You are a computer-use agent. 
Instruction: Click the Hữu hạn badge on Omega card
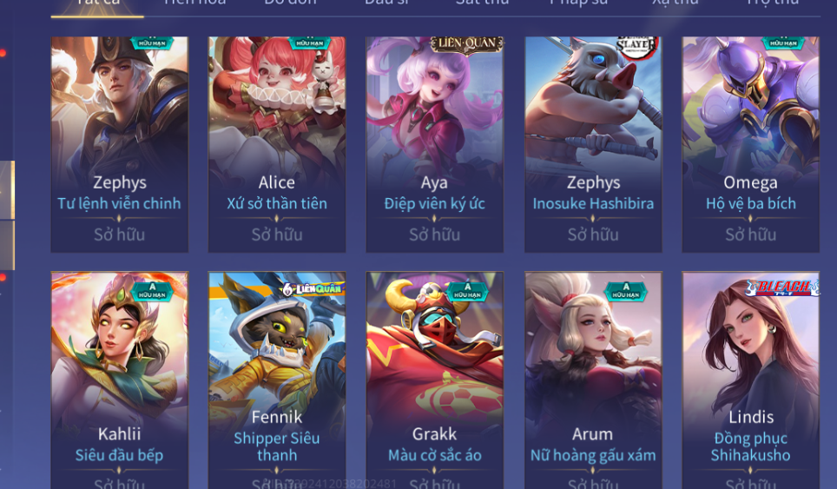tap(782, 43)
